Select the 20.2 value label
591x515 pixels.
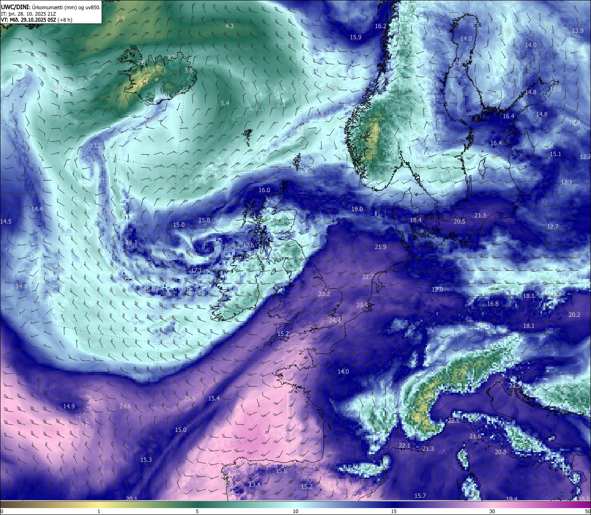coord(574,315)
